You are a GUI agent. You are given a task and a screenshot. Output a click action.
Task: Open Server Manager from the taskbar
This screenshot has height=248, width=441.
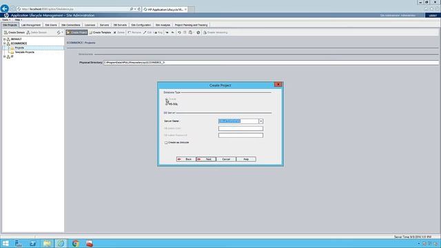click(19, 243)
